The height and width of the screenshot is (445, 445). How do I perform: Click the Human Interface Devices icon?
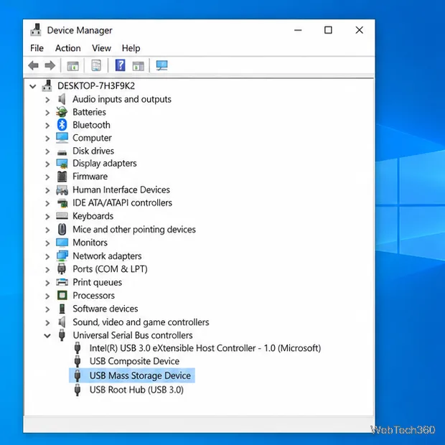click(x=62, y=190)
